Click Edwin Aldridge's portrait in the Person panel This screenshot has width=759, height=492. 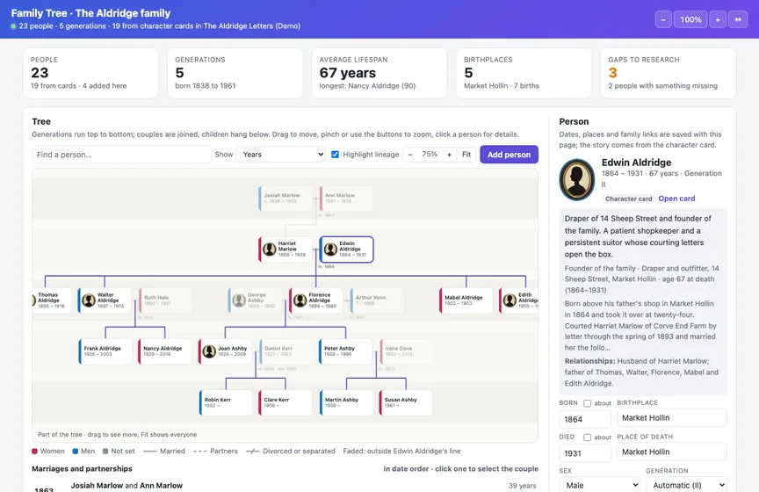coord(577,179)
